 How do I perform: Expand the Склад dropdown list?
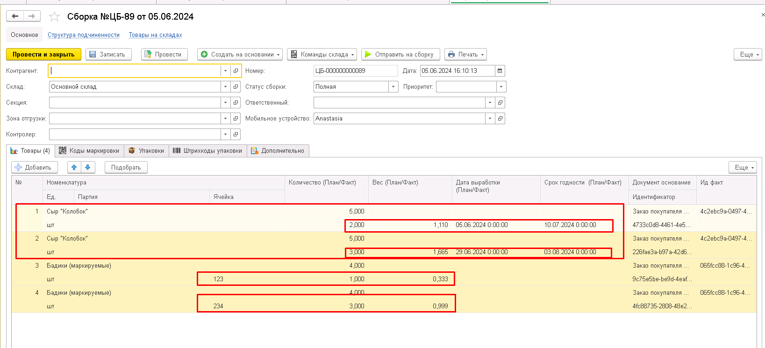coord(225,87)
